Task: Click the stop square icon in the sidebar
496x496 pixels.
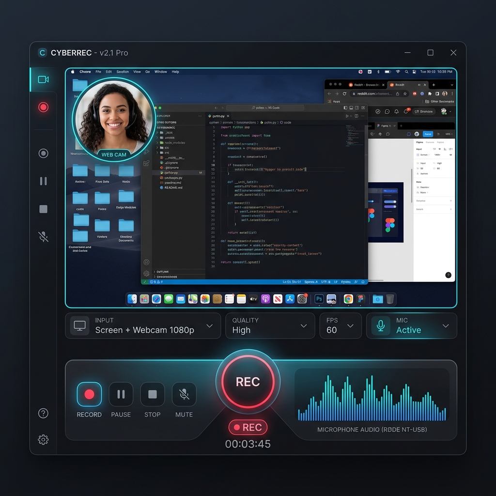Action: coord(43,209)
